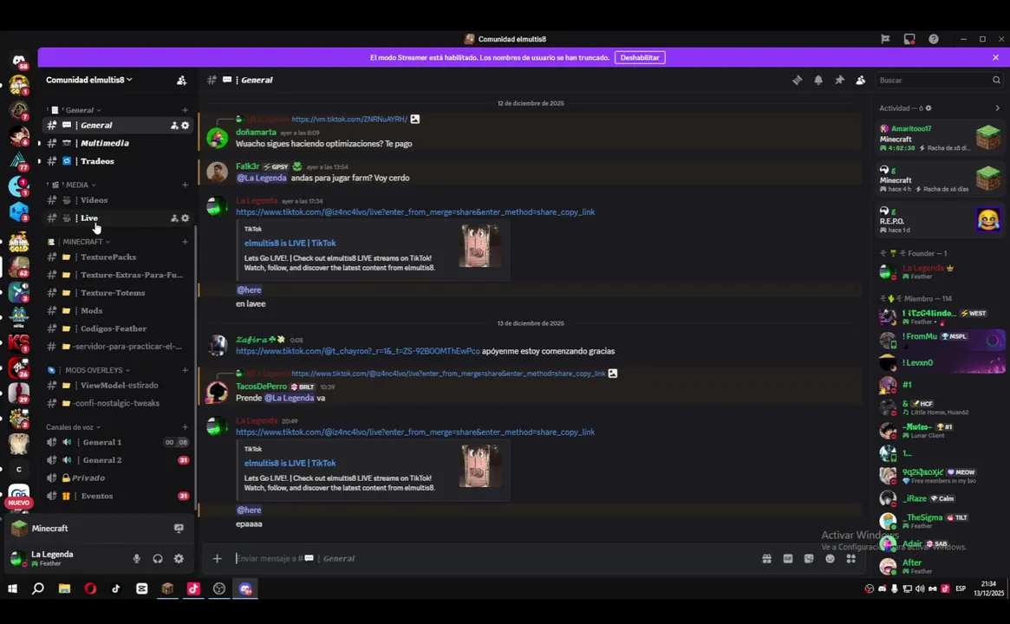Add channel to MODS OVERLEYS category

185,370
